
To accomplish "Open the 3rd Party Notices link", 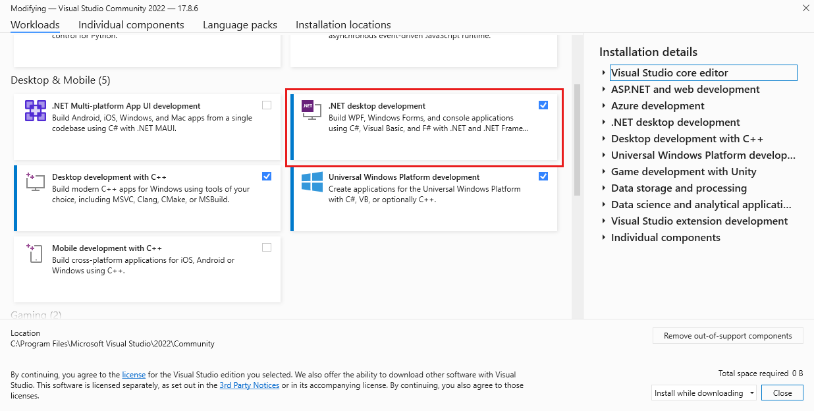I will tap(250, 385).
